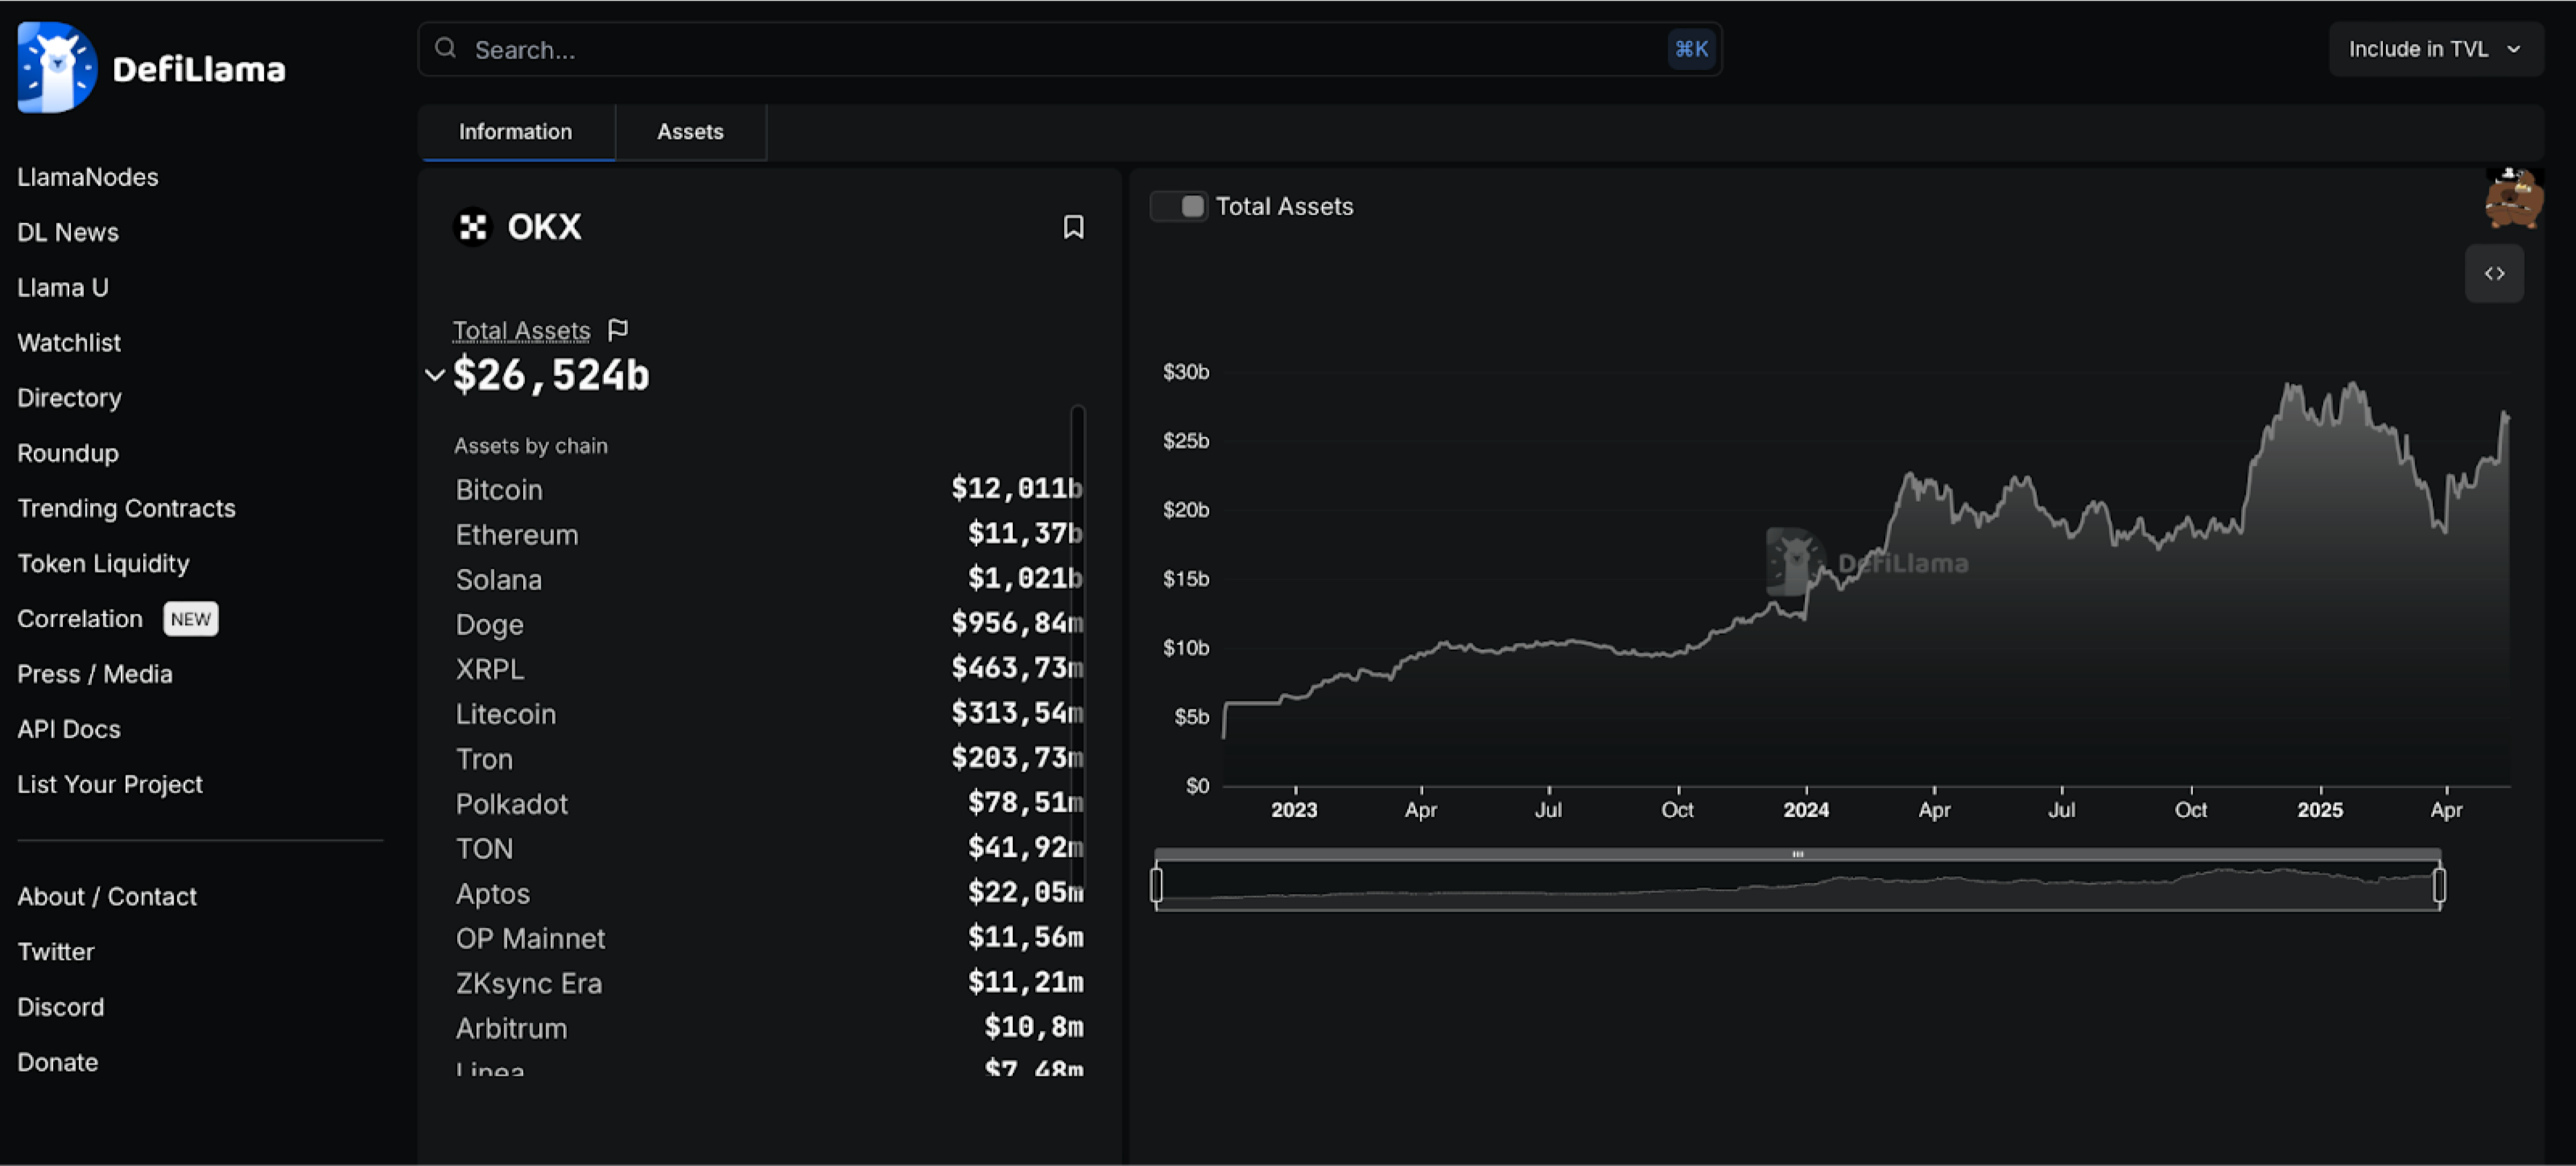Select the Bitcoin chain row
Viewport: 2576px width, 1166px height.
point(769,489)
